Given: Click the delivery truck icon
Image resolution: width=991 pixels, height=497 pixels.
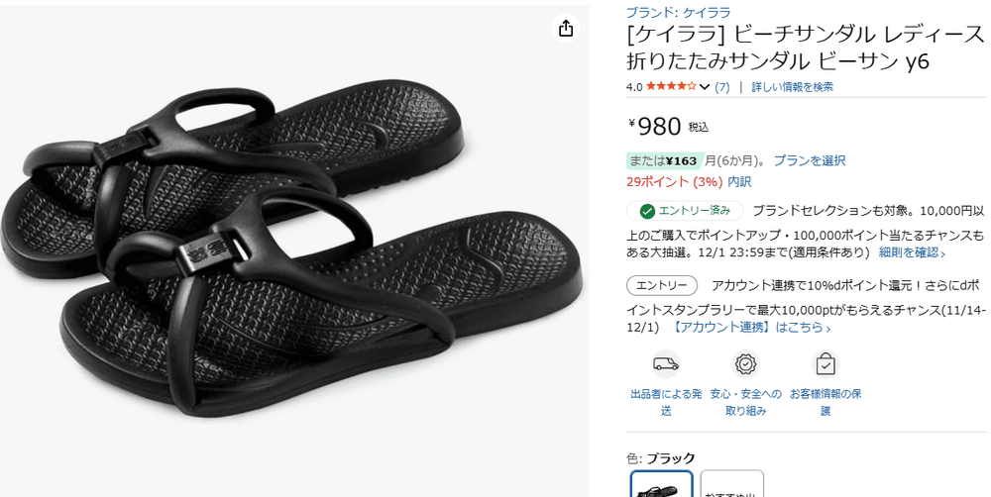Looking at the screenshot, I should click(666, 363).
